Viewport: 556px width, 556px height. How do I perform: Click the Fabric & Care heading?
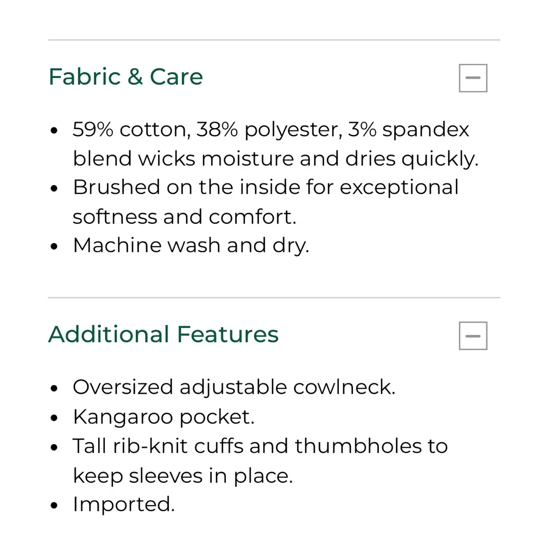125,77
